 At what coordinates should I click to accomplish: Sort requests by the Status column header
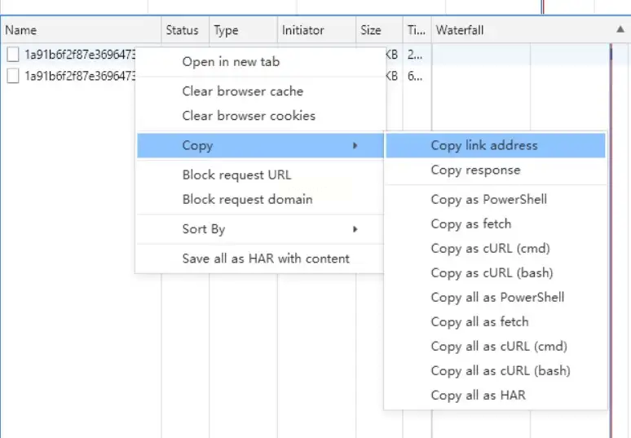pos(182,30)
